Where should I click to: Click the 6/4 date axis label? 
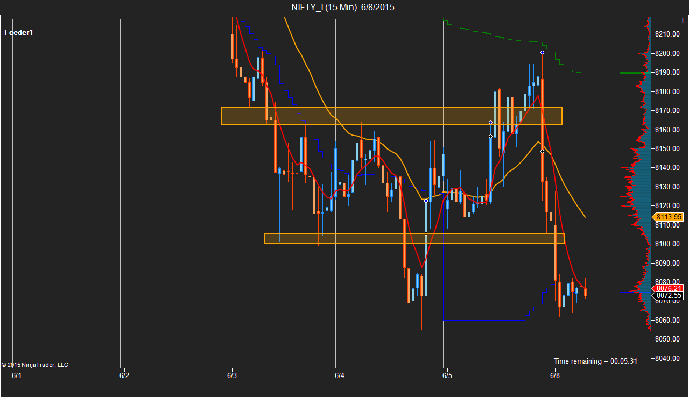[x=340, y=375]
